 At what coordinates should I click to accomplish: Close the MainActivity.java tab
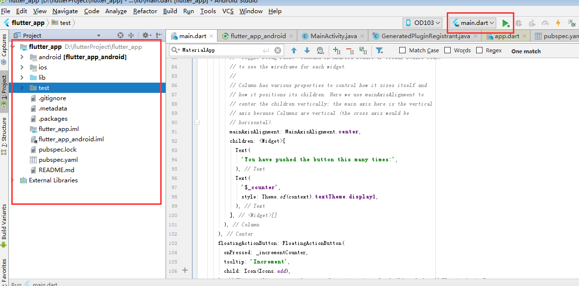362,36
